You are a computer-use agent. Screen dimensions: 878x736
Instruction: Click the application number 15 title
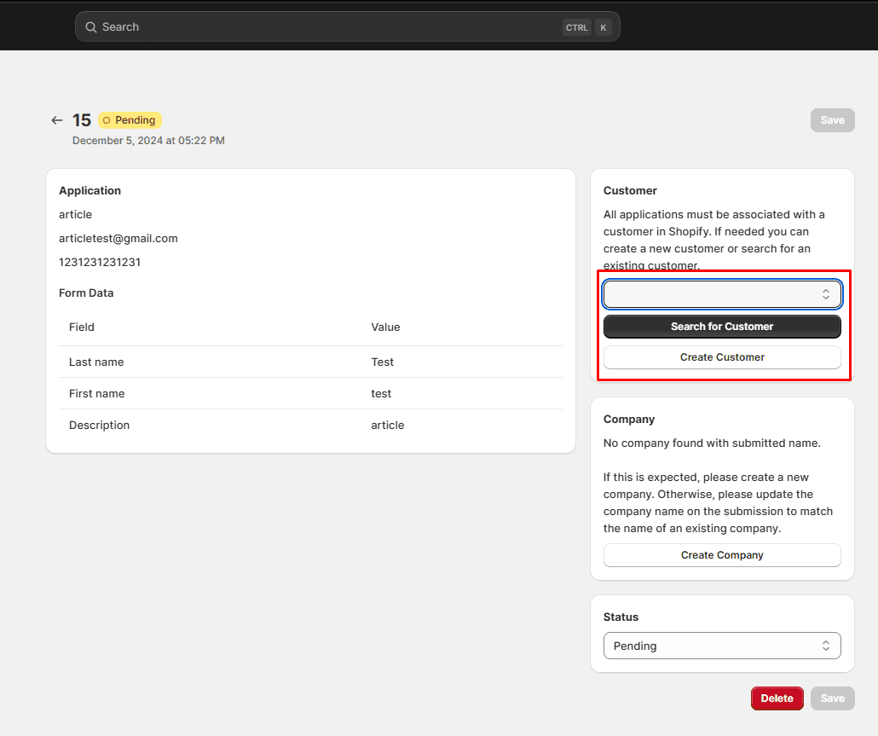coord(82,120)
